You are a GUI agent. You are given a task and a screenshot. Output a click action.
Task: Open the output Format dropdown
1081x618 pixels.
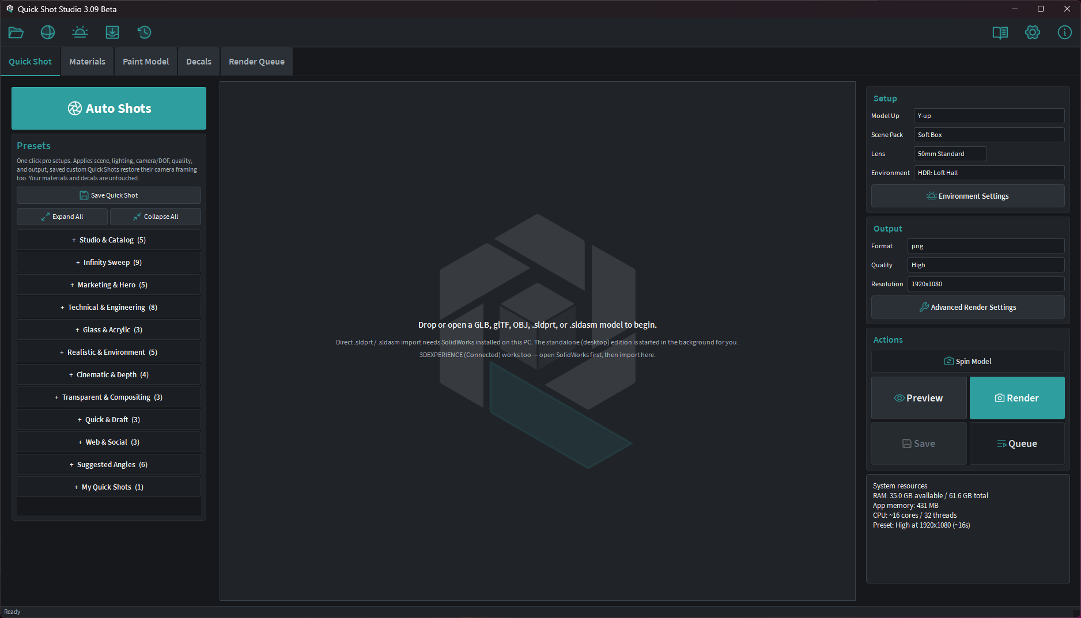(x=986, y=246)
